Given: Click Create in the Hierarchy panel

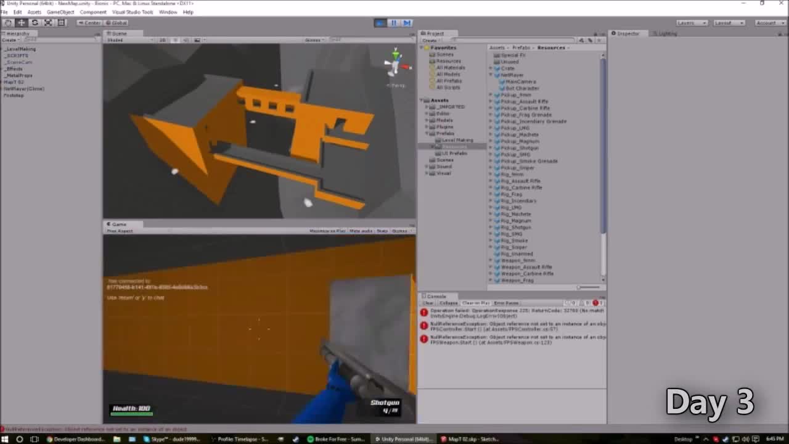Looking at the screenshot, I should (x=11, y=38).
